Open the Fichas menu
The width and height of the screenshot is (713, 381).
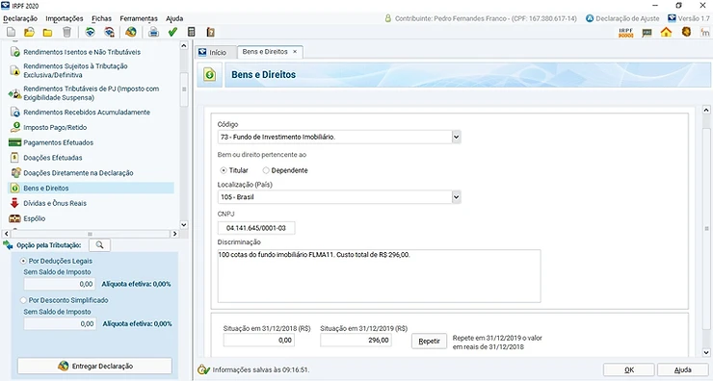tap(101, 18)
